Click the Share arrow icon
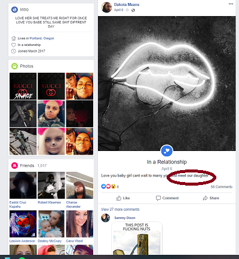Viewport: 239px width, 259px height. (205, 198)
